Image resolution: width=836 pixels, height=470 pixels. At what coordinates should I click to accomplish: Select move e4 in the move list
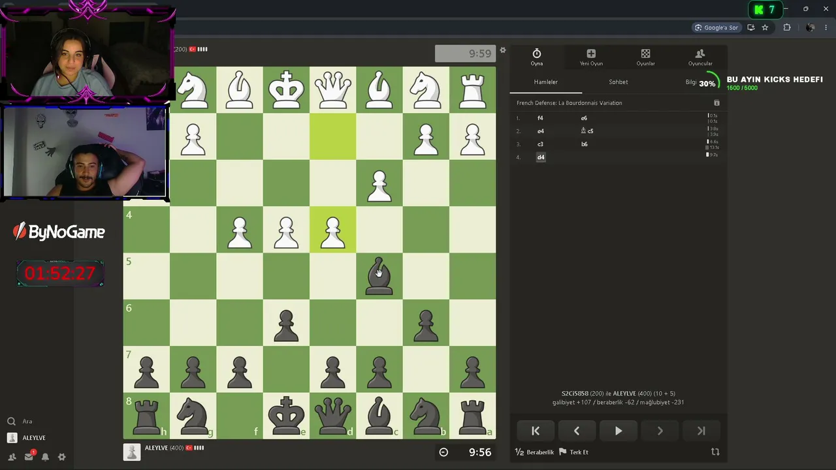click(540, 131)
